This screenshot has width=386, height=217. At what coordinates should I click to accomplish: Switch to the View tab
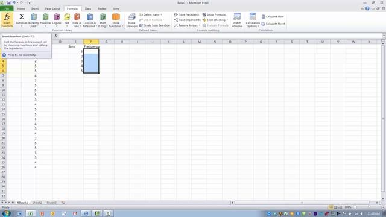coord(116,8)
